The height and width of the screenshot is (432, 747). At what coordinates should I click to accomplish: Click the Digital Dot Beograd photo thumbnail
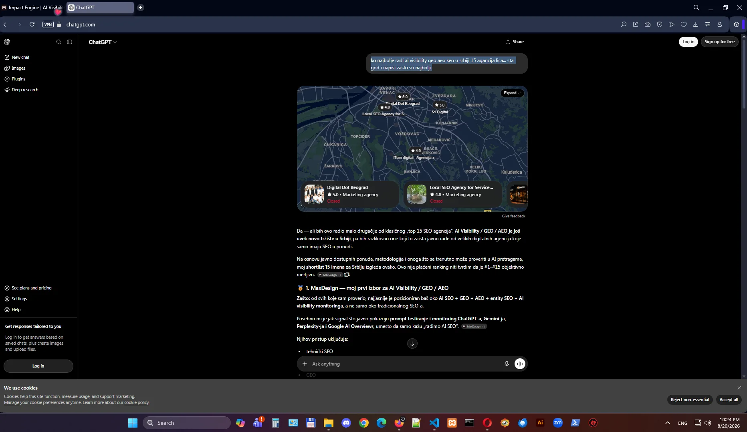click(x=314, y=194)
